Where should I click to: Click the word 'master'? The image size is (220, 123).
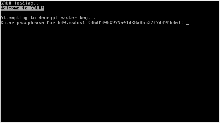point(69,18)
